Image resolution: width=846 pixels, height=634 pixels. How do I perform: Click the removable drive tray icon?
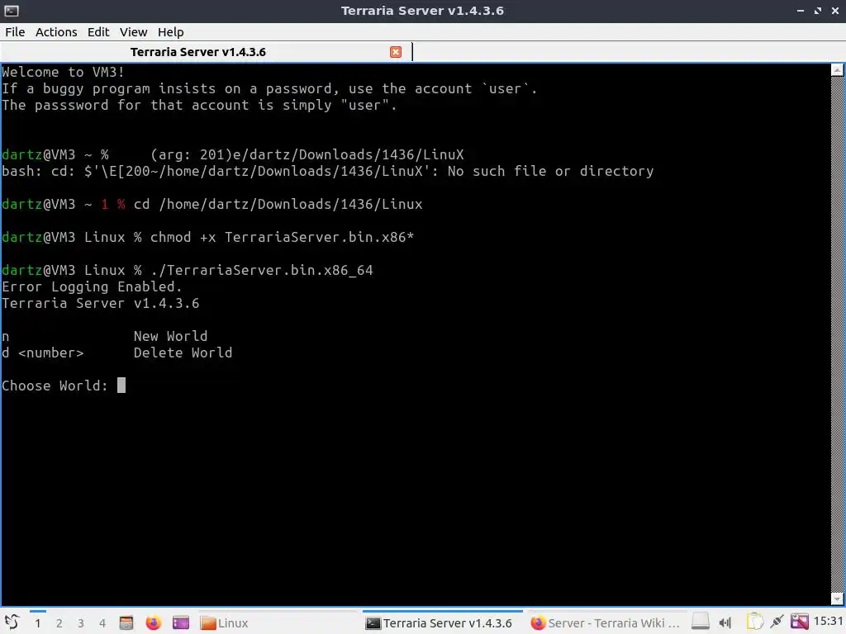click(701, 622)
